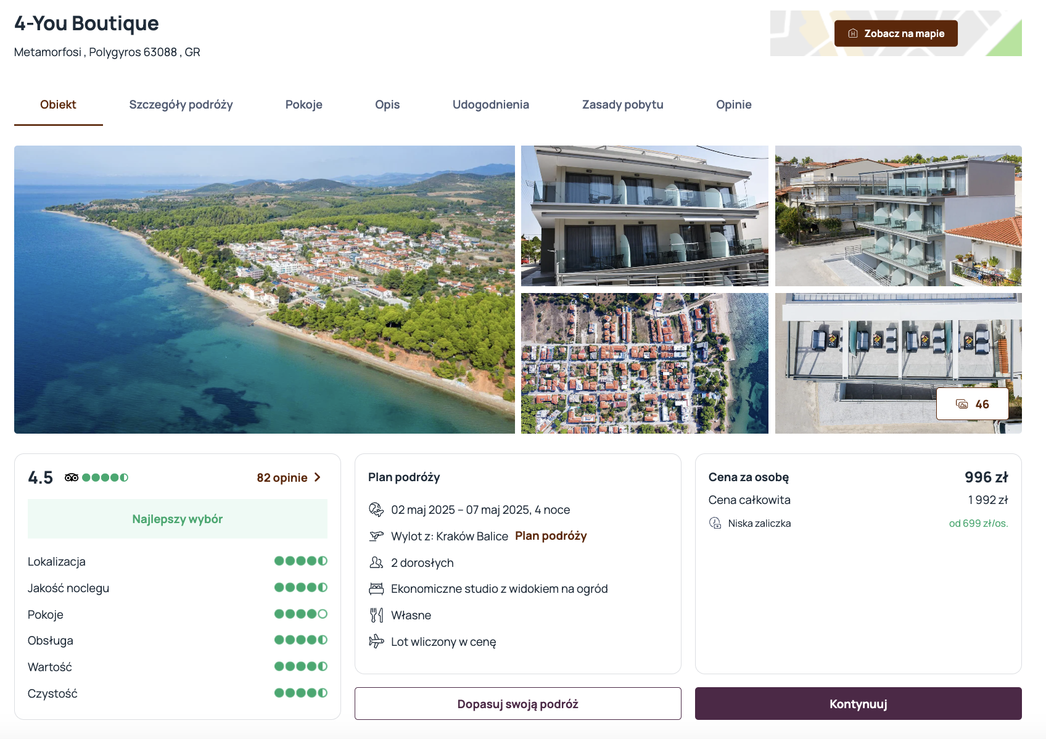Click the Obsługa rating dots
The width and height of the screenshot is (1046, 739).
tap(301, 640)
